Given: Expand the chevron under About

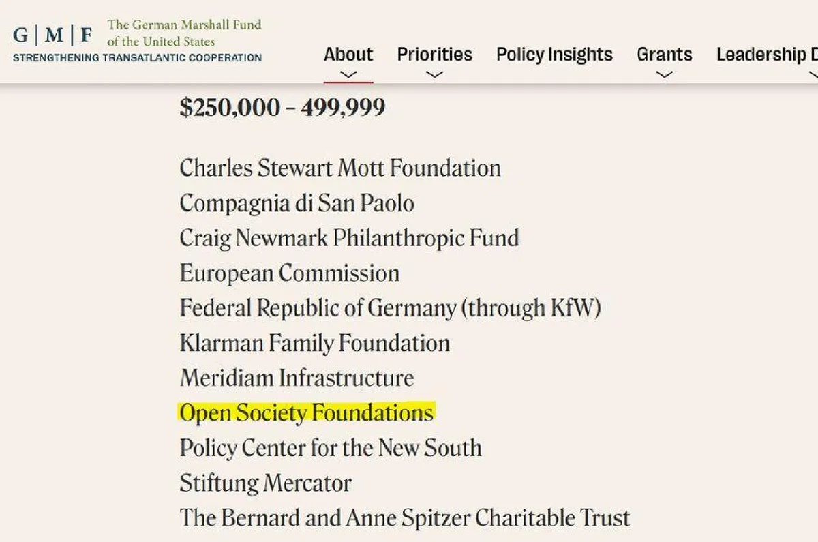Looking at the screenshot, I should pos(348,74).
